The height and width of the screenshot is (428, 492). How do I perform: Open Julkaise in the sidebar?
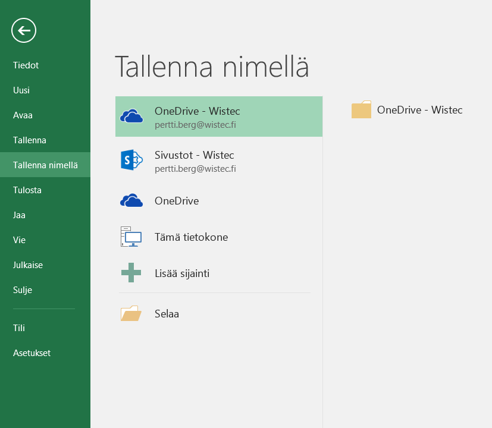pos(28,265)
